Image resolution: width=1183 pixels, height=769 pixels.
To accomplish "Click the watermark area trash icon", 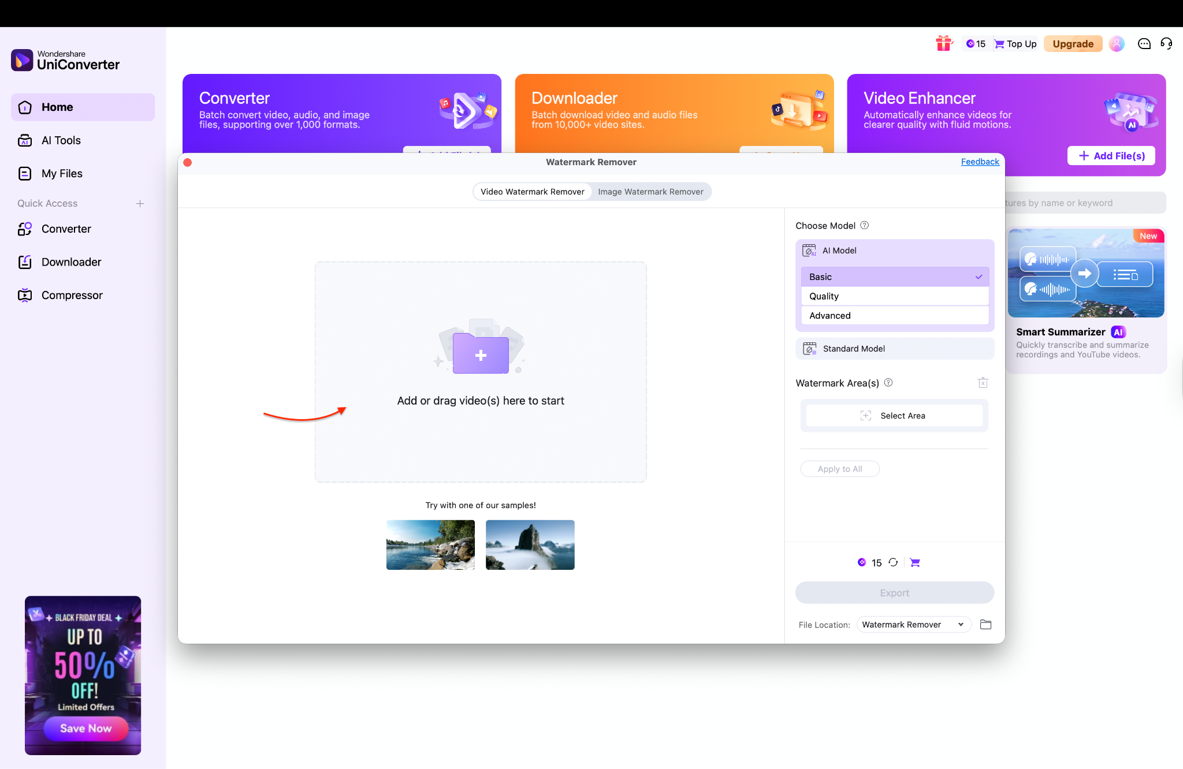I will (983, 383).
